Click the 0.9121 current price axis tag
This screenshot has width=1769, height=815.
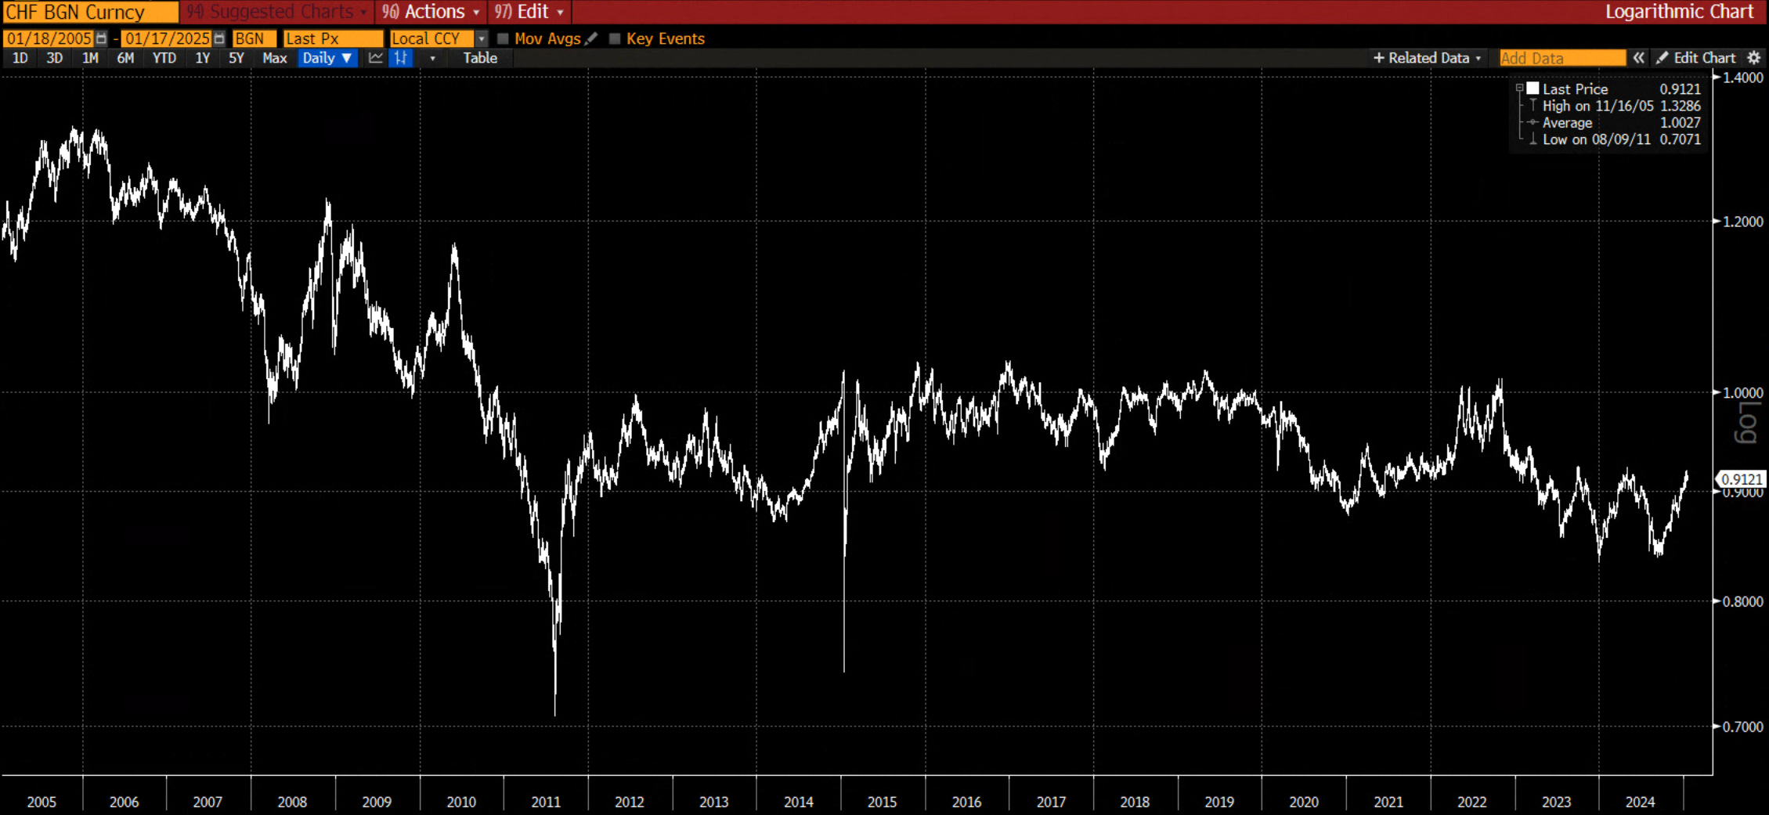(1741, 479)
